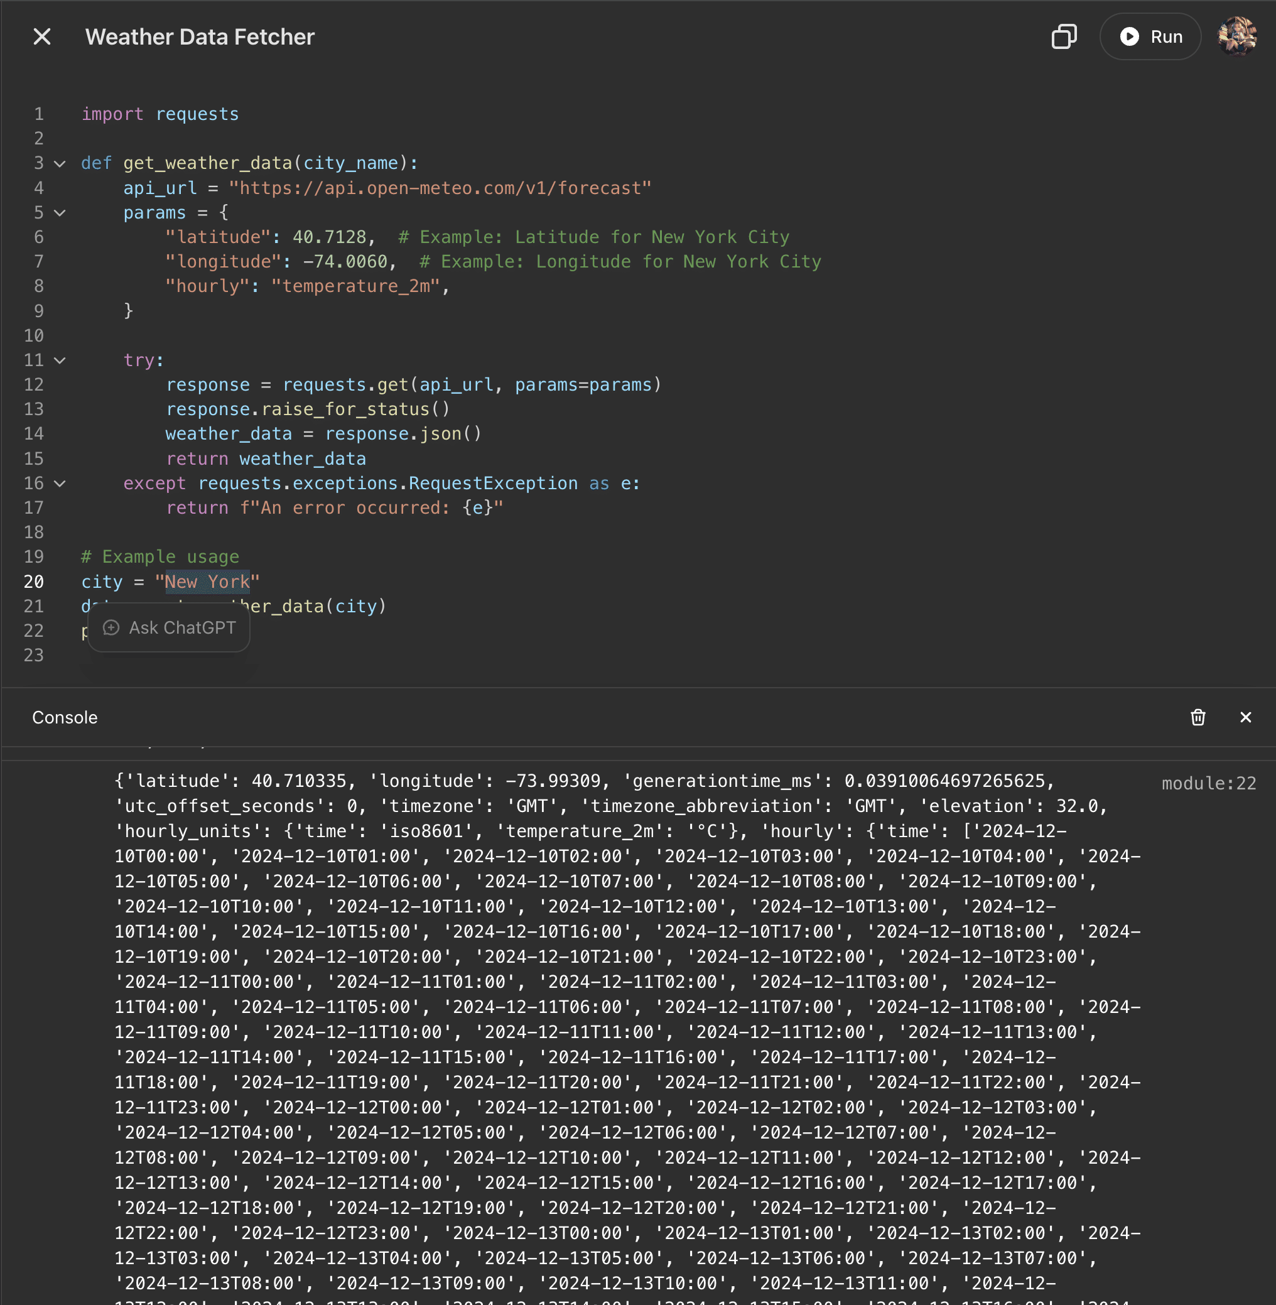
Task: Click the plus icon in Ask ChatGPT
Action: click(111, 628)
